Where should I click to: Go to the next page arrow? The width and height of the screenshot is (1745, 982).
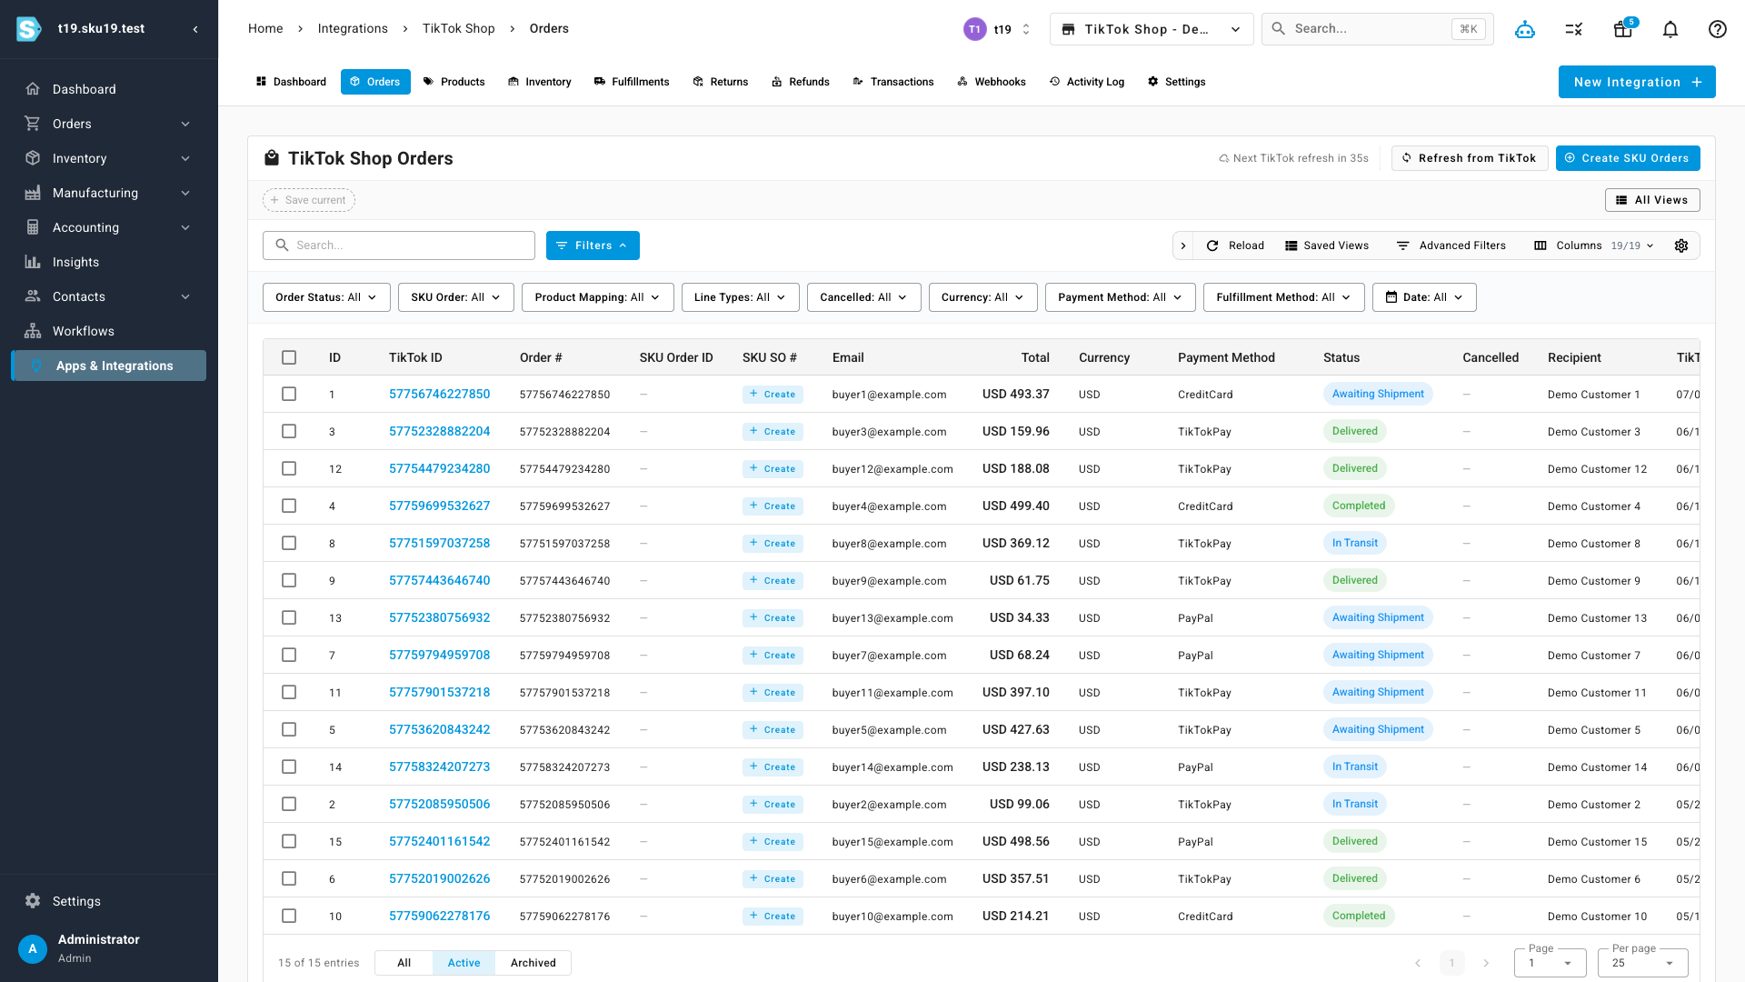(x=1486, y=963)
